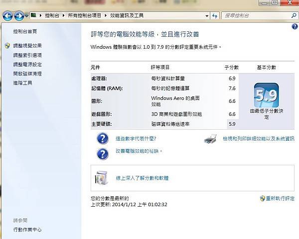Viewport: 299px width, 239px height.
Task: Open 開啟磁碟清理 link
Action: pos(27,74)
